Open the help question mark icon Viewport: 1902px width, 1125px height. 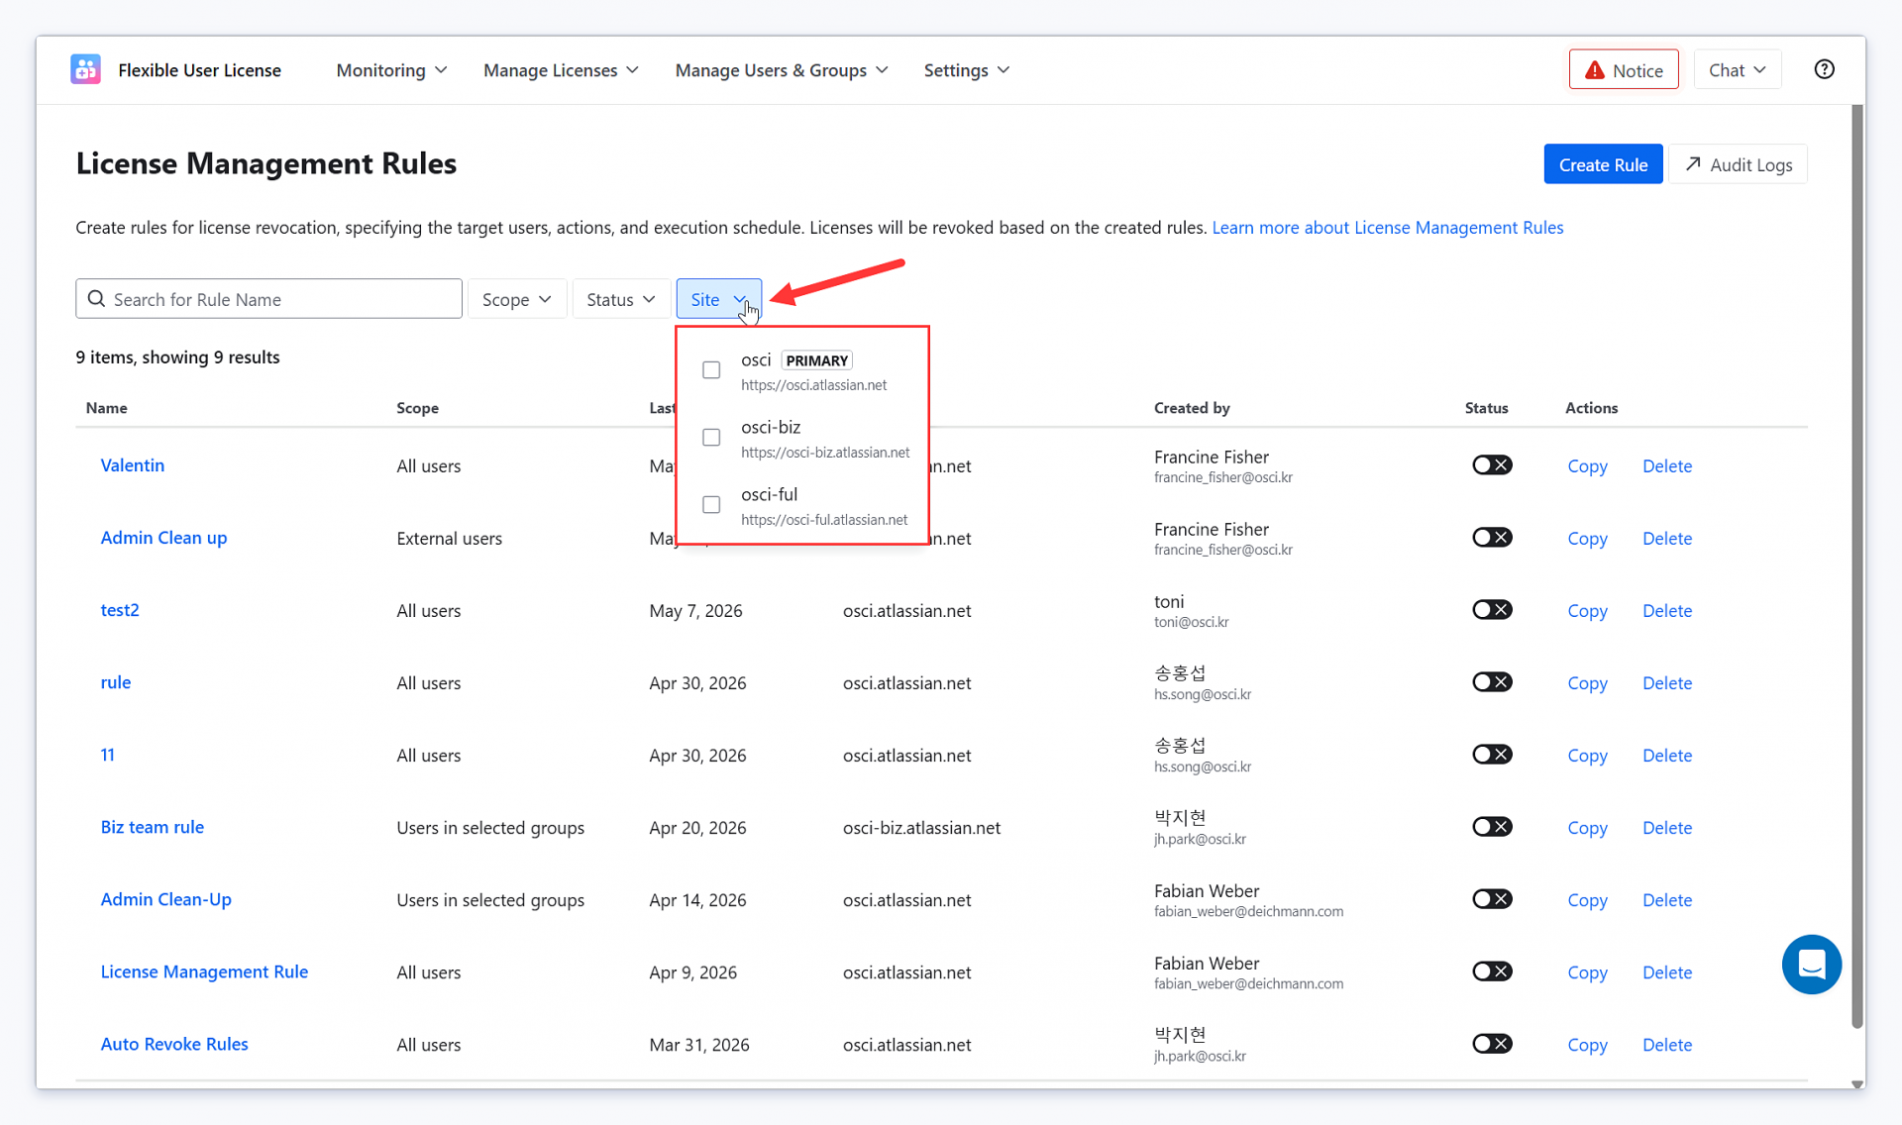coord(1824,69)
